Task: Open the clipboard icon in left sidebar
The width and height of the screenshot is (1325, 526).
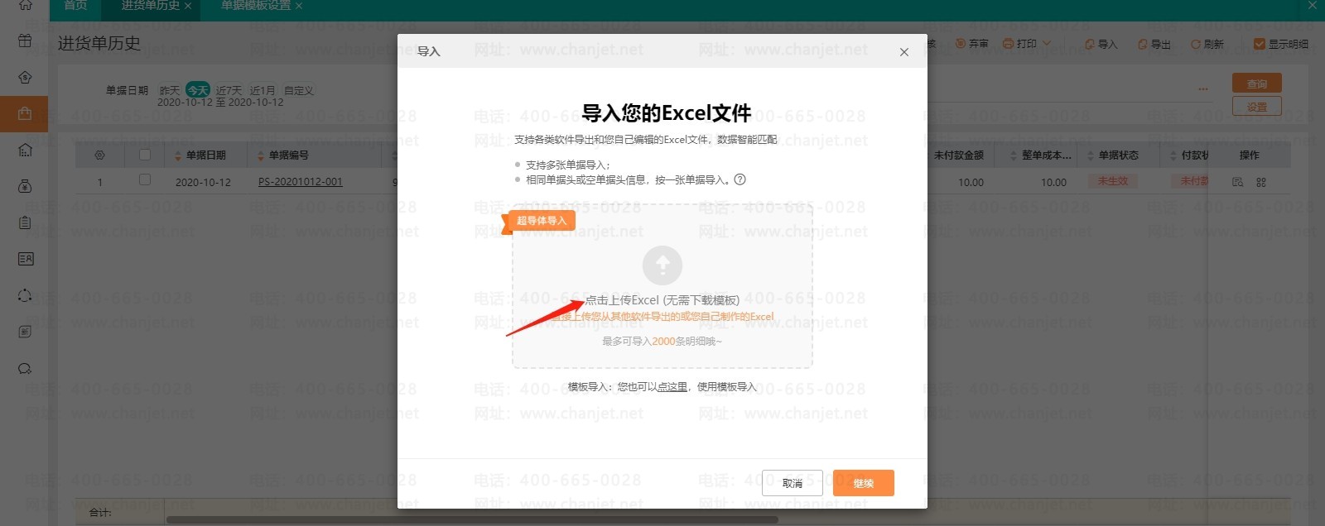Action: coord(25,222)
